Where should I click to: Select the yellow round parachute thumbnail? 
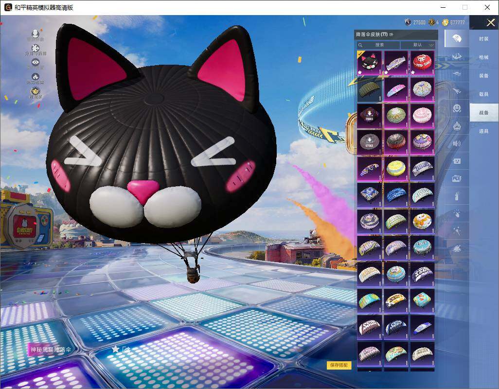click(x=395, y=169)
